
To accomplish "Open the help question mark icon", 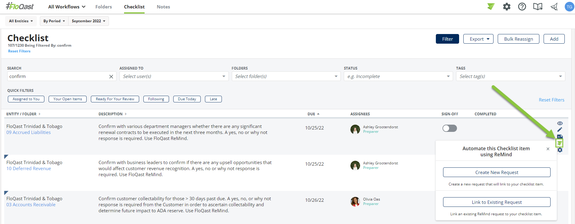I will click(522, 7).
